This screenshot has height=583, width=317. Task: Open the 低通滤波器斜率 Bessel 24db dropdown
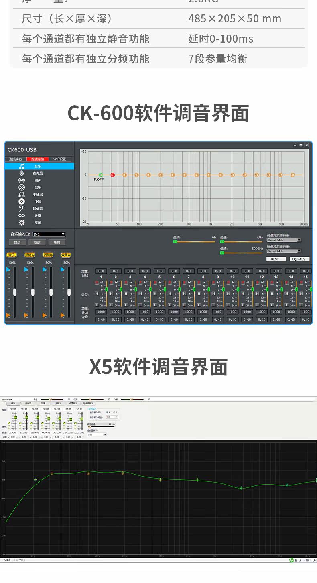point(284,251)
